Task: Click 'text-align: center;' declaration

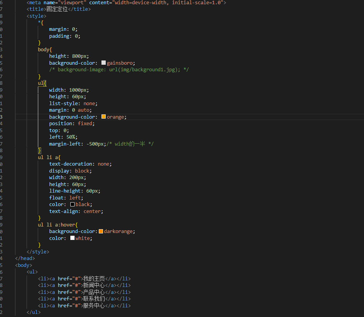Action: click(x=76, y=211)
